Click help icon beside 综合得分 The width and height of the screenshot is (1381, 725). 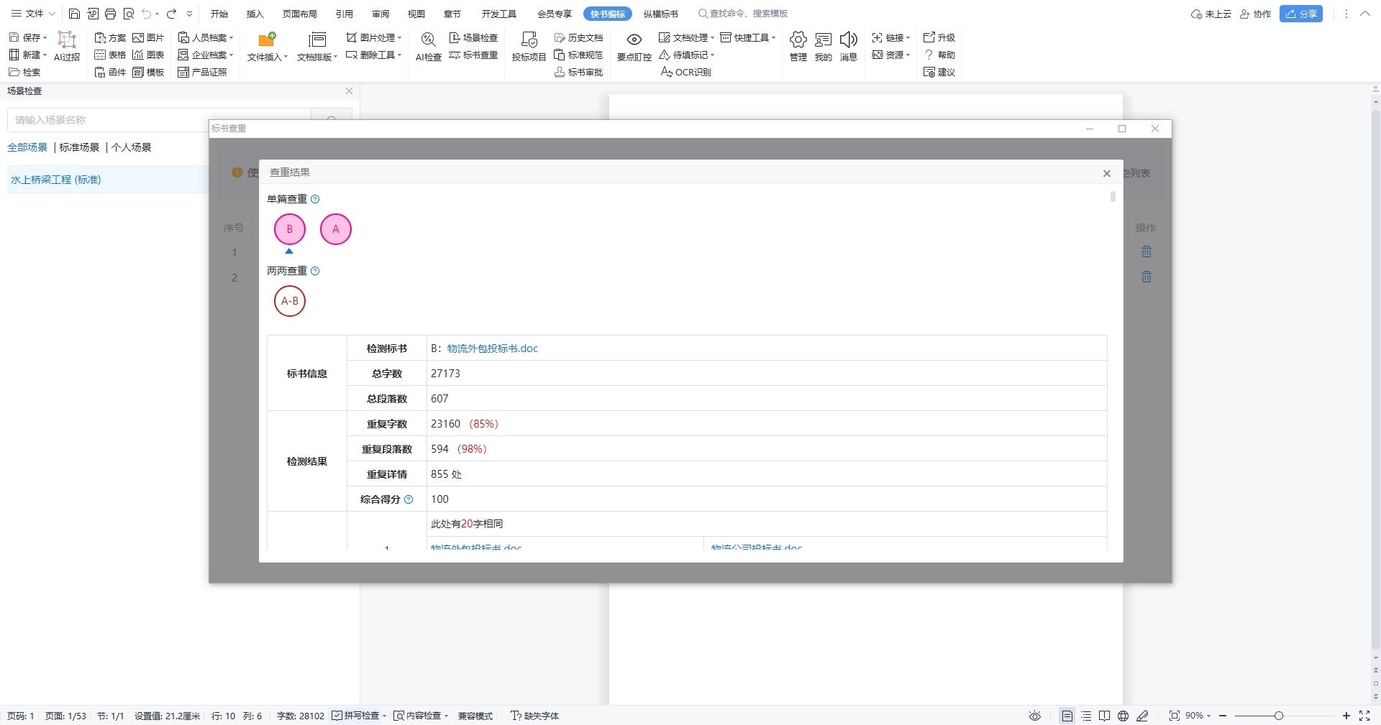click(409, 499)
